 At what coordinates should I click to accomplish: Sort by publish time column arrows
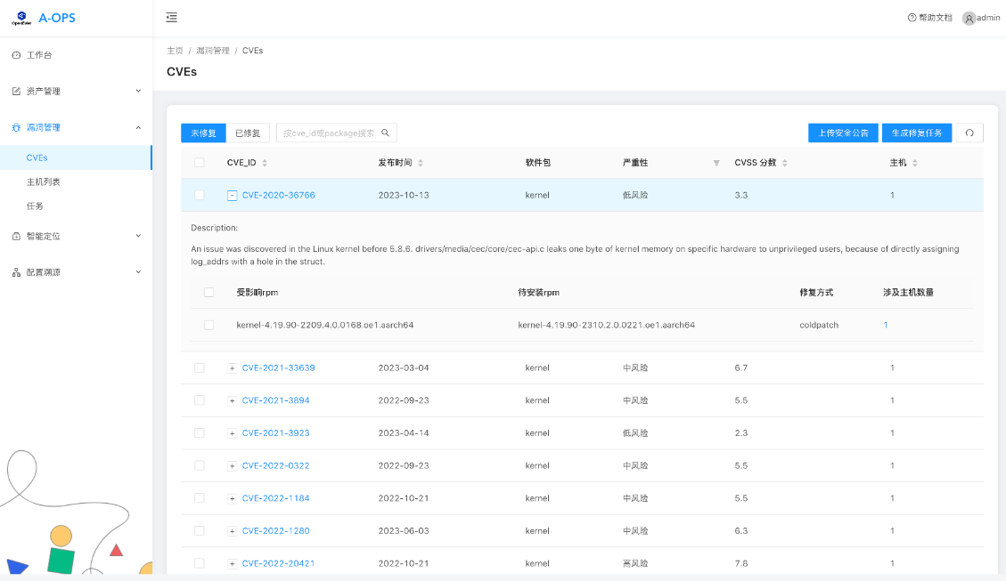[x=421, y=163]
